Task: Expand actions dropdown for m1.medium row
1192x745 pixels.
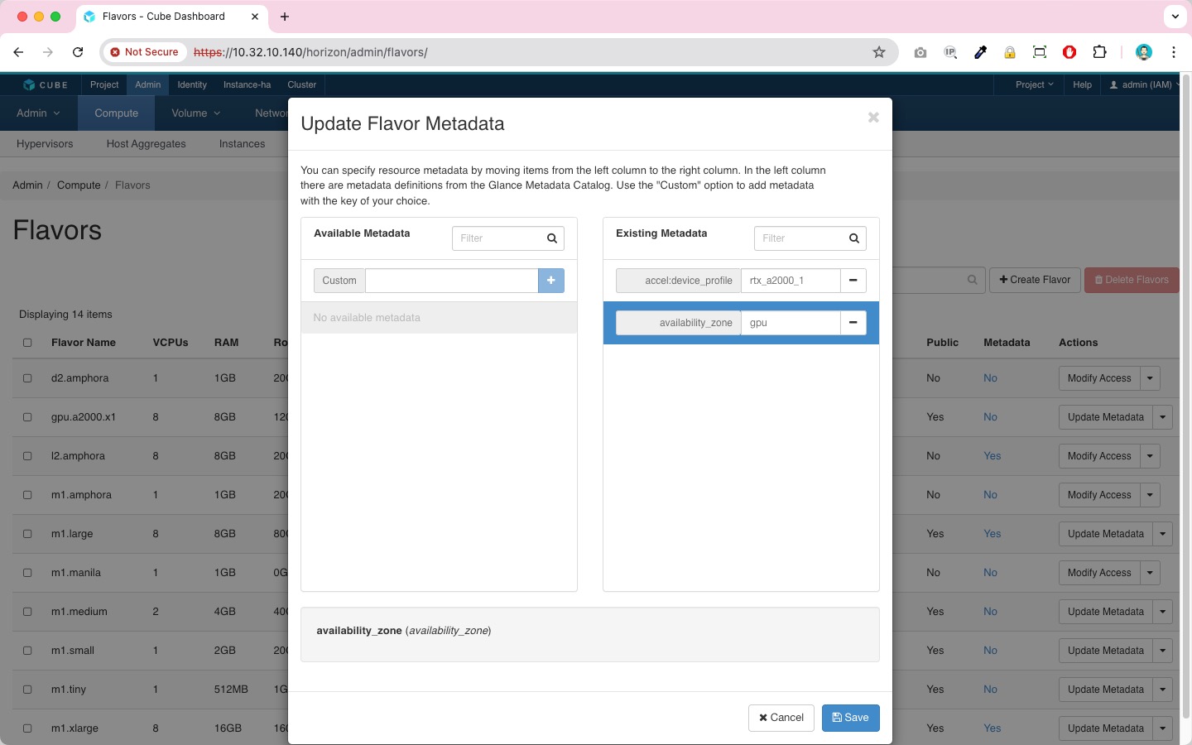Action: click(1163, 612)
